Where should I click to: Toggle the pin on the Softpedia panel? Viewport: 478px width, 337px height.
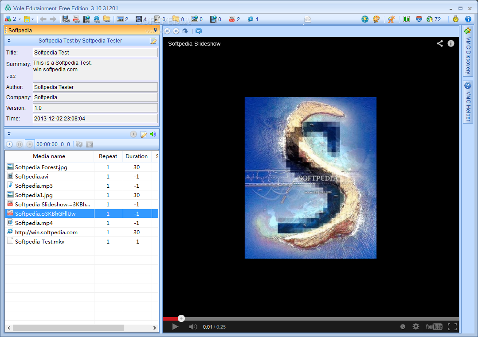(155, 30)
